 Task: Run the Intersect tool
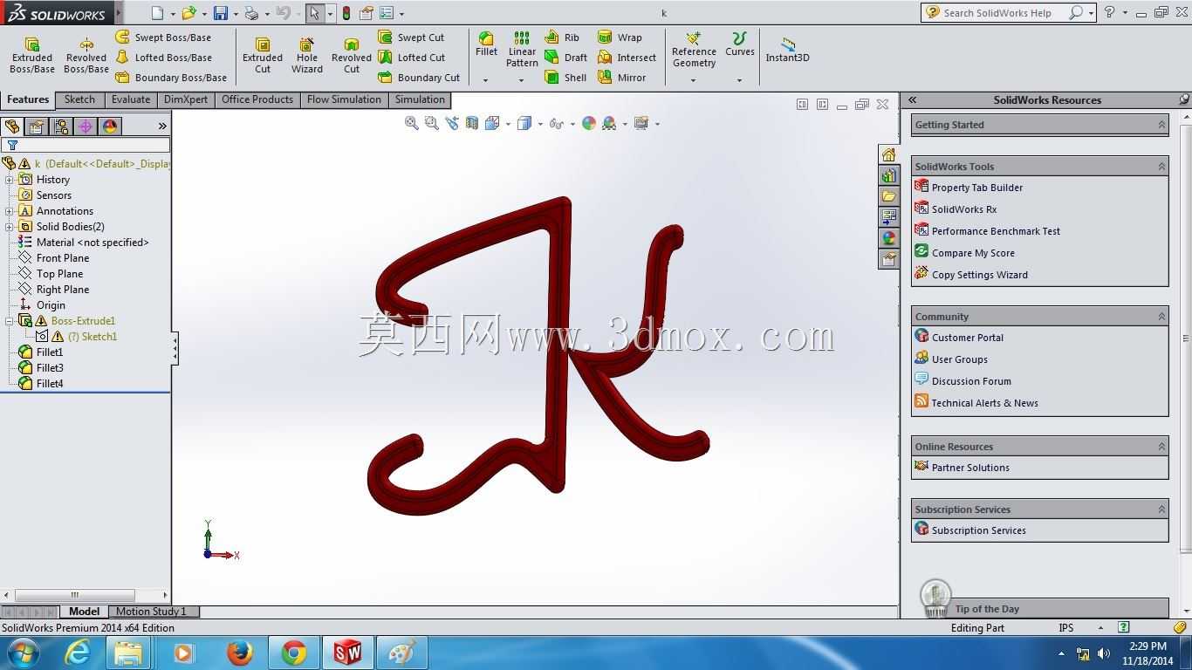point(627,58)
